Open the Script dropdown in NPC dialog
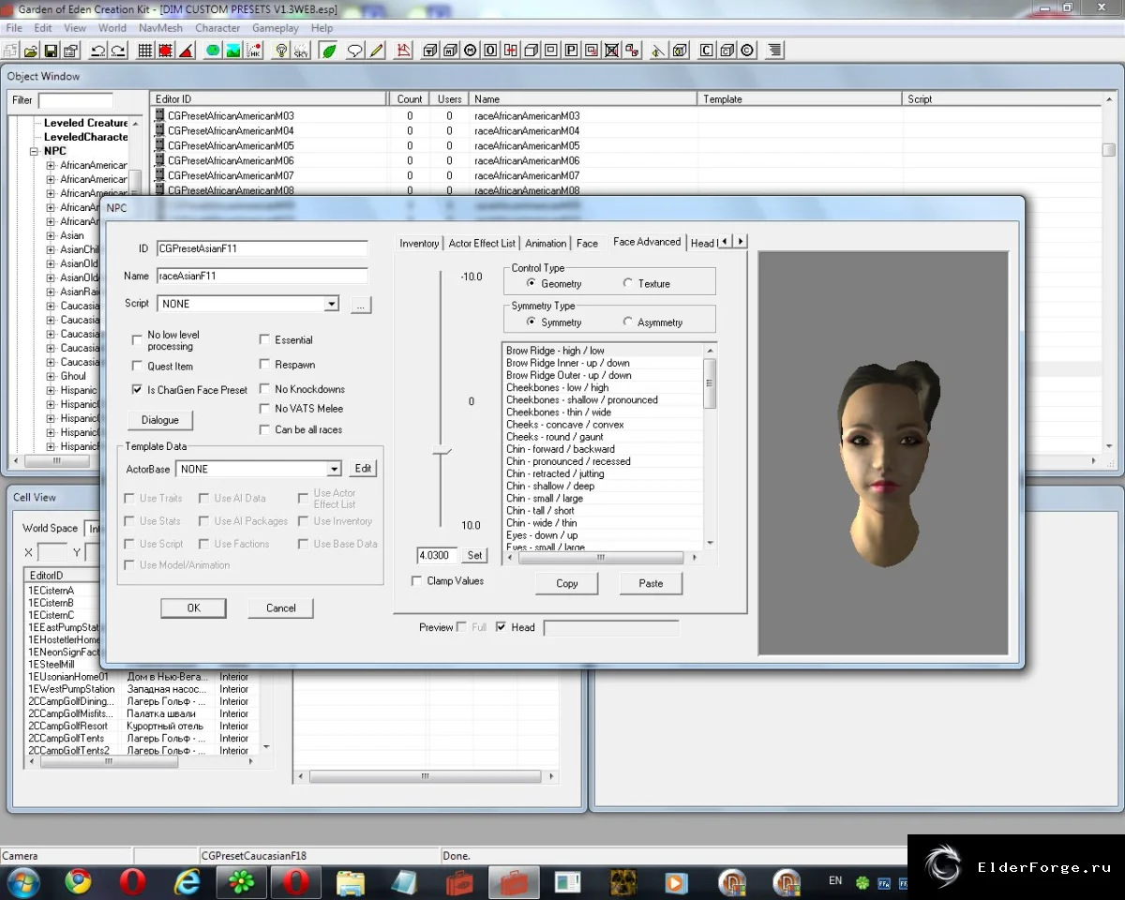 pos(331,304)
